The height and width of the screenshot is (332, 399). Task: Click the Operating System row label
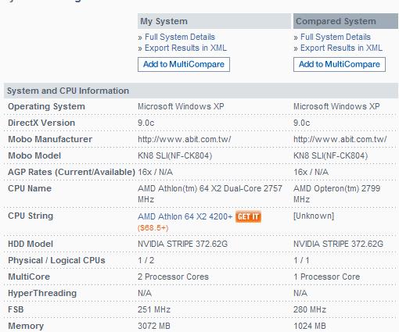46,106
